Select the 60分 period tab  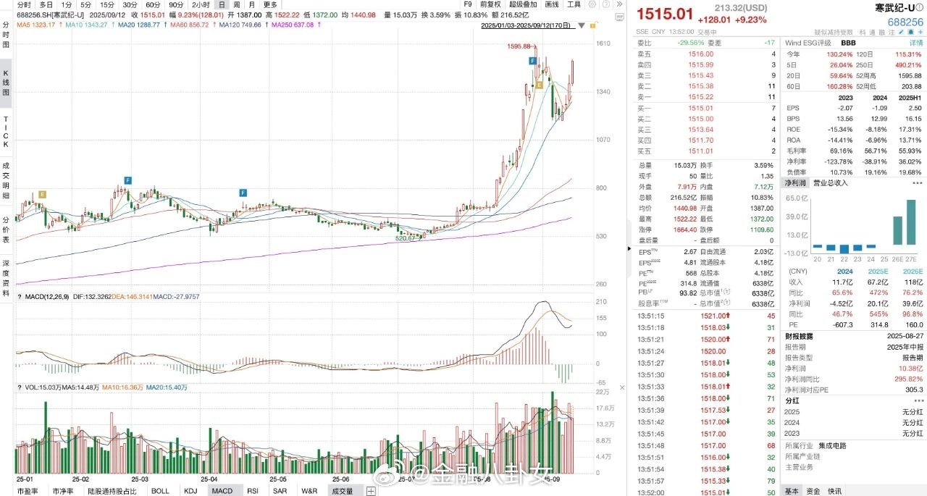pyautogui.click(x=153, y=4)
